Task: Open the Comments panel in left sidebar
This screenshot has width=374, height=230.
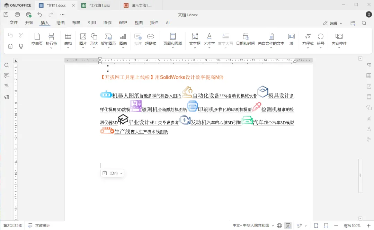Action: pyautogui.click(x=7, y=76)
